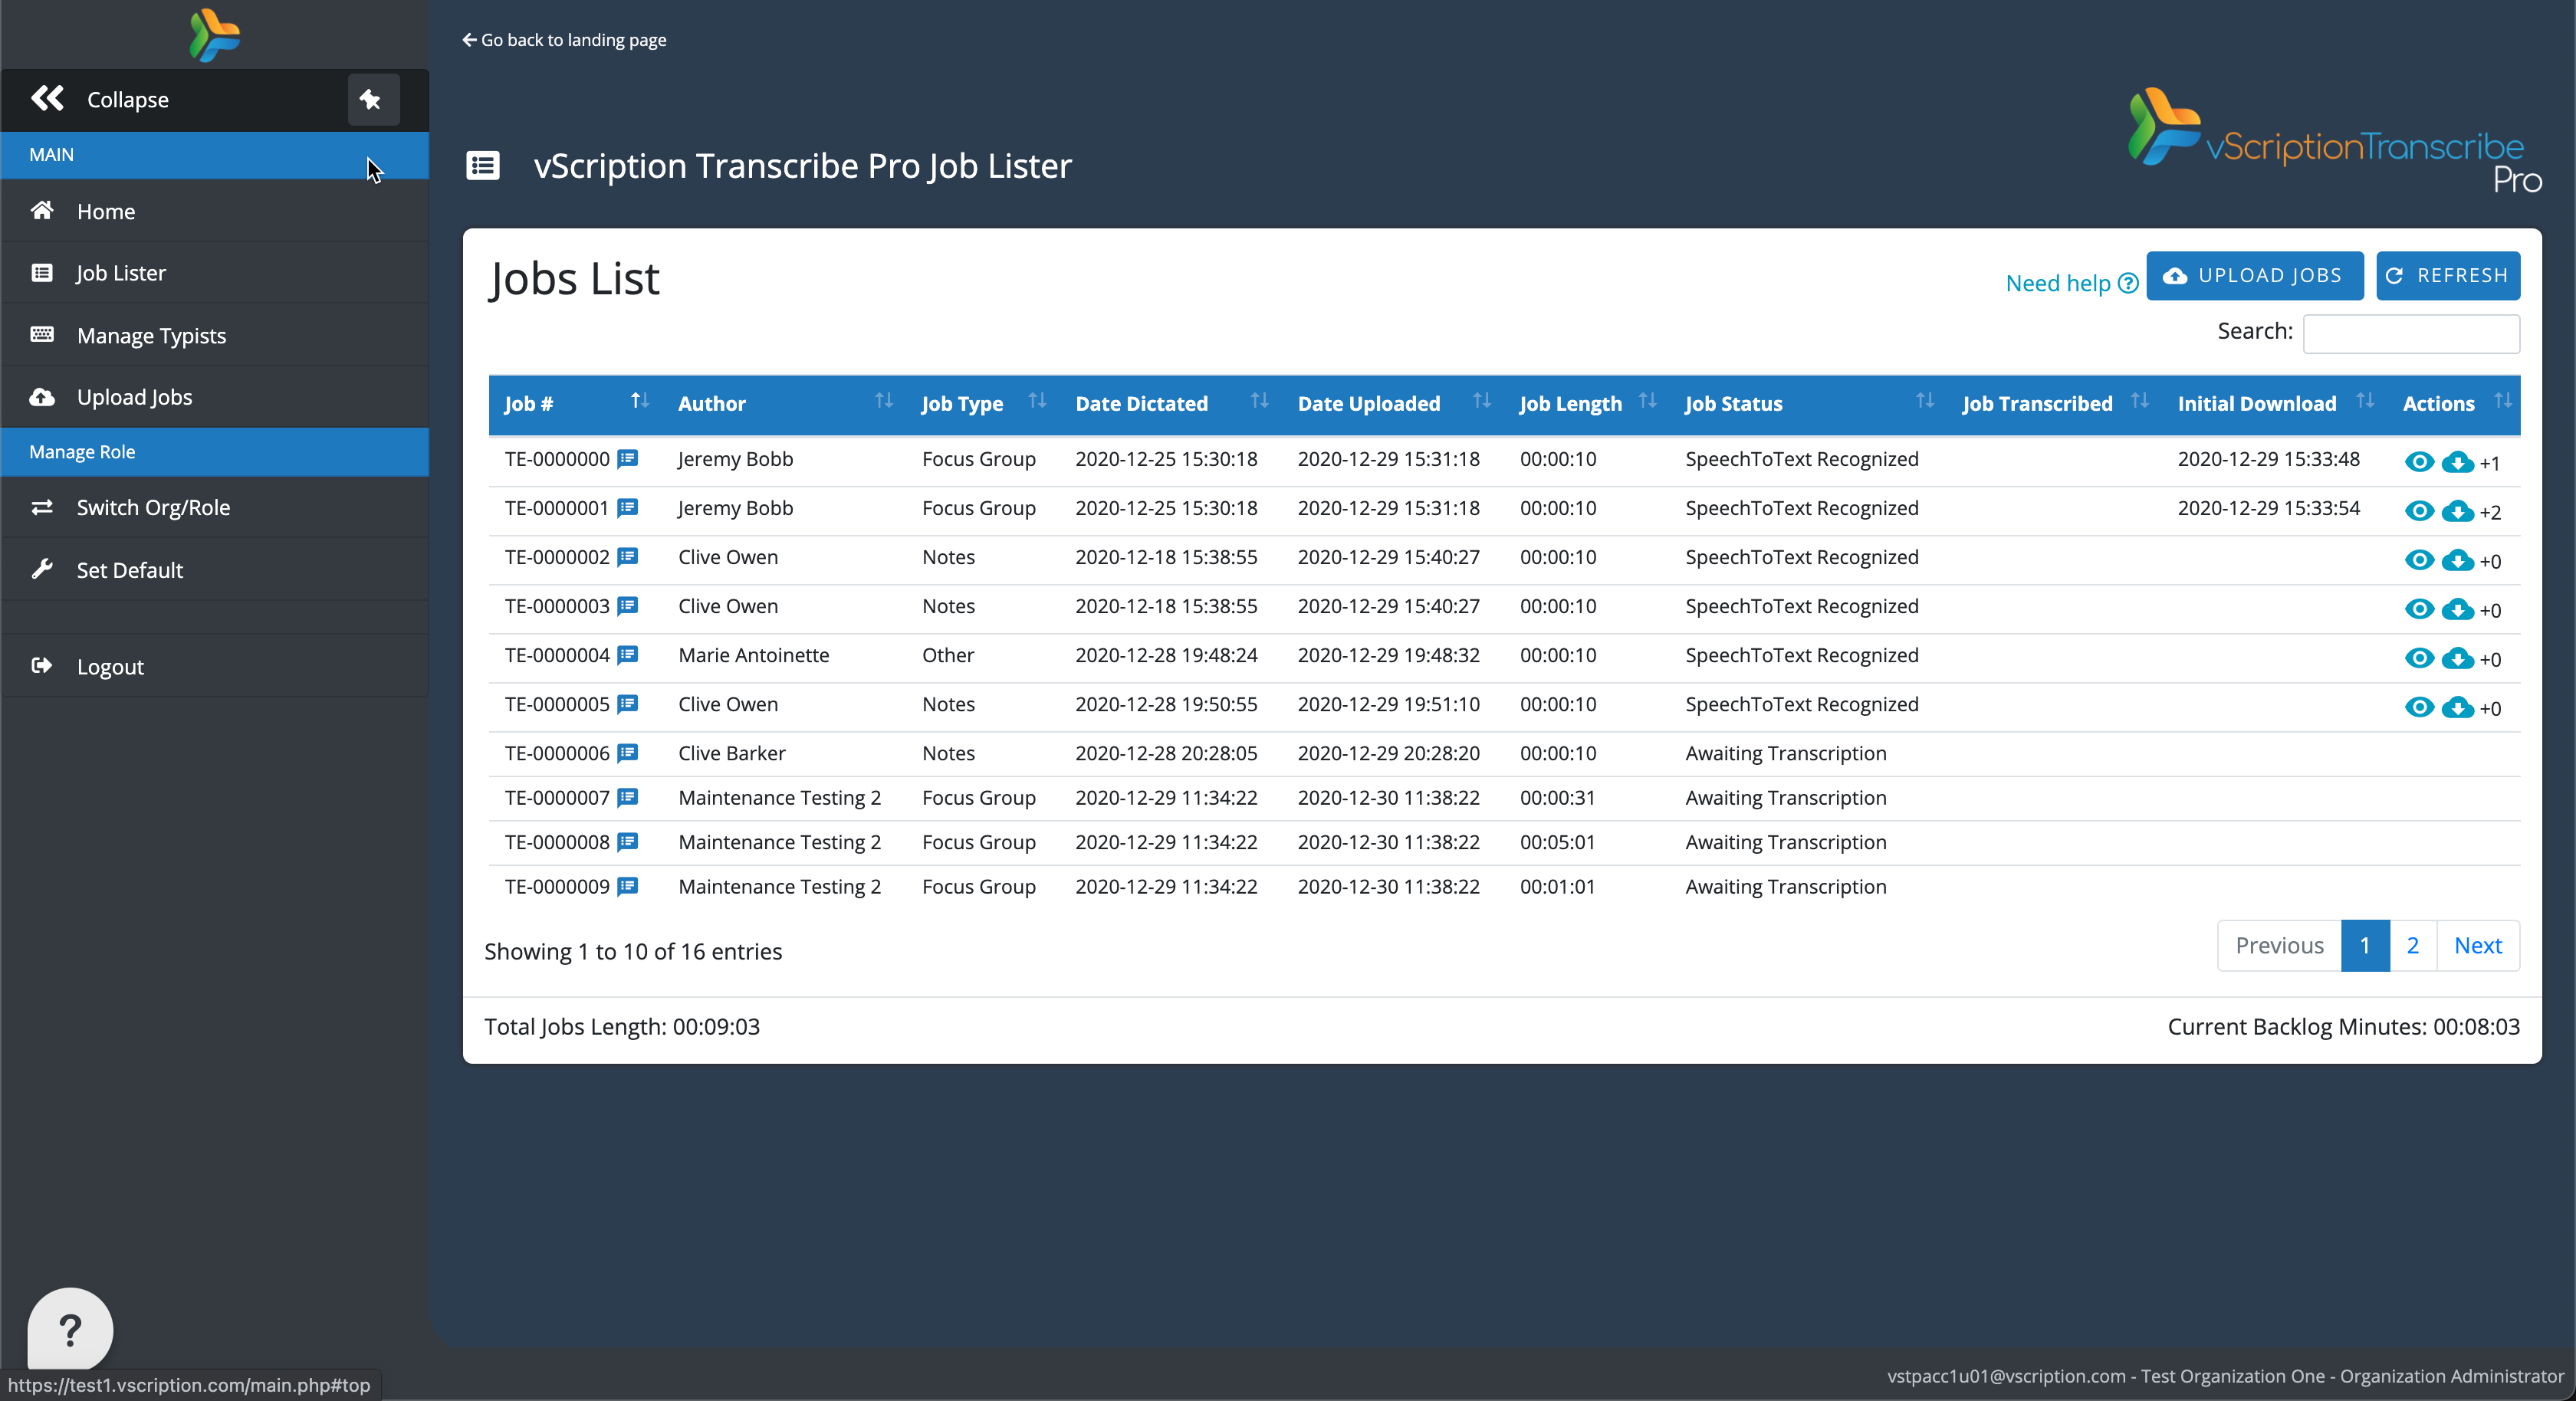The height and width of the screenshot is (1401, 2576).
Task: Click the comment icon beside TE-0000009
Action: 627,887
